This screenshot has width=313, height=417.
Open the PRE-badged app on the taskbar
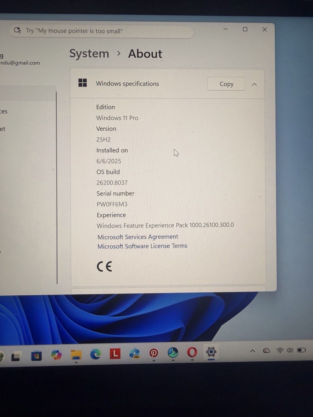click(x=134, y=353)
